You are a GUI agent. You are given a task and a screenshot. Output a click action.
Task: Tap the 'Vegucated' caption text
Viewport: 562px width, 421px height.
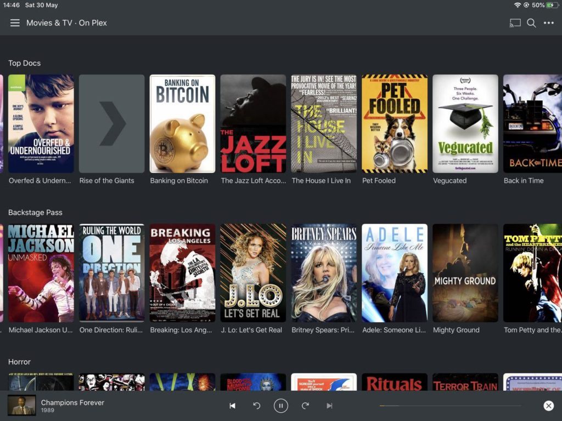click(x=450, y=181)
